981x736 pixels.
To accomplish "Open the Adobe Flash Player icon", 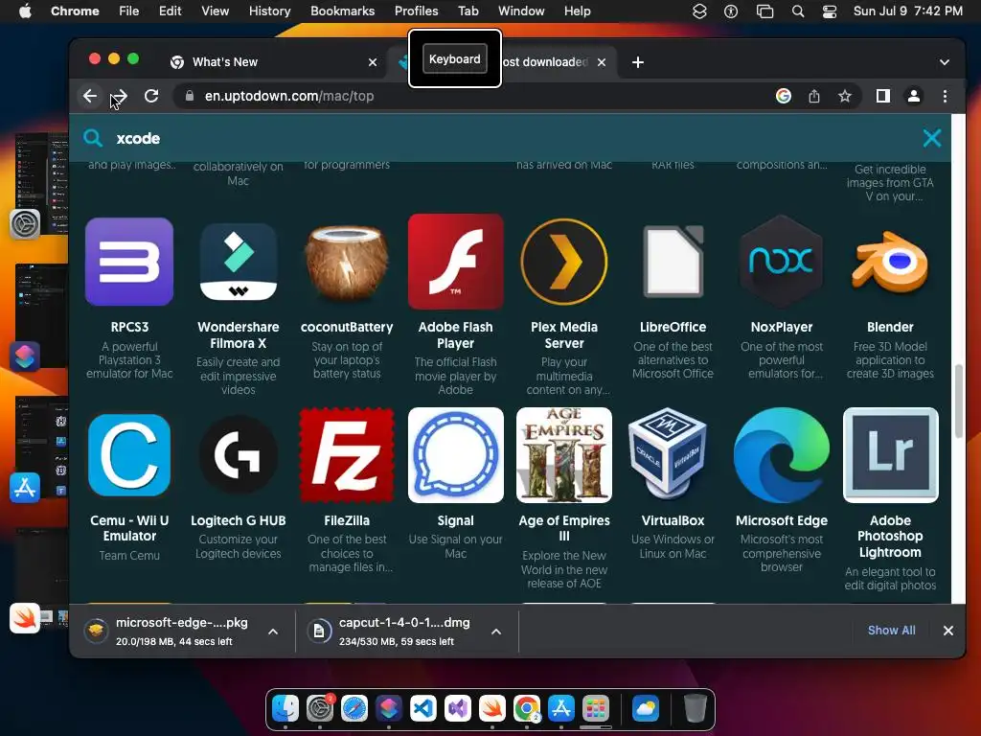I will pos(455,262).
